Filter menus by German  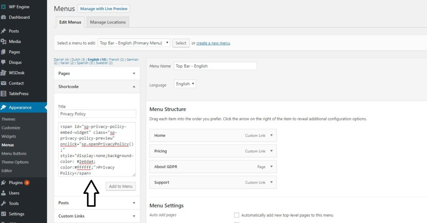coord(132,59)
